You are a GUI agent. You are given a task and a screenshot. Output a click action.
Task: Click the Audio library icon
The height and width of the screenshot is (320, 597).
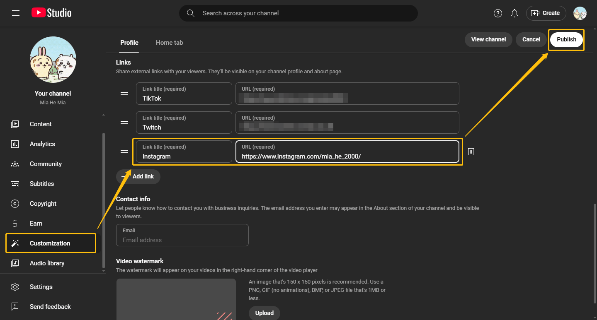point(15,263)
